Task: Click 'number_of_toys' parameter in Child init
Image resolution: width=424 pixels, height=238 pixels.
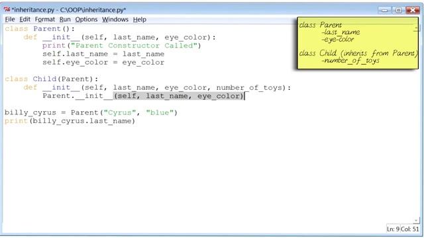Action: pos(249,88)
